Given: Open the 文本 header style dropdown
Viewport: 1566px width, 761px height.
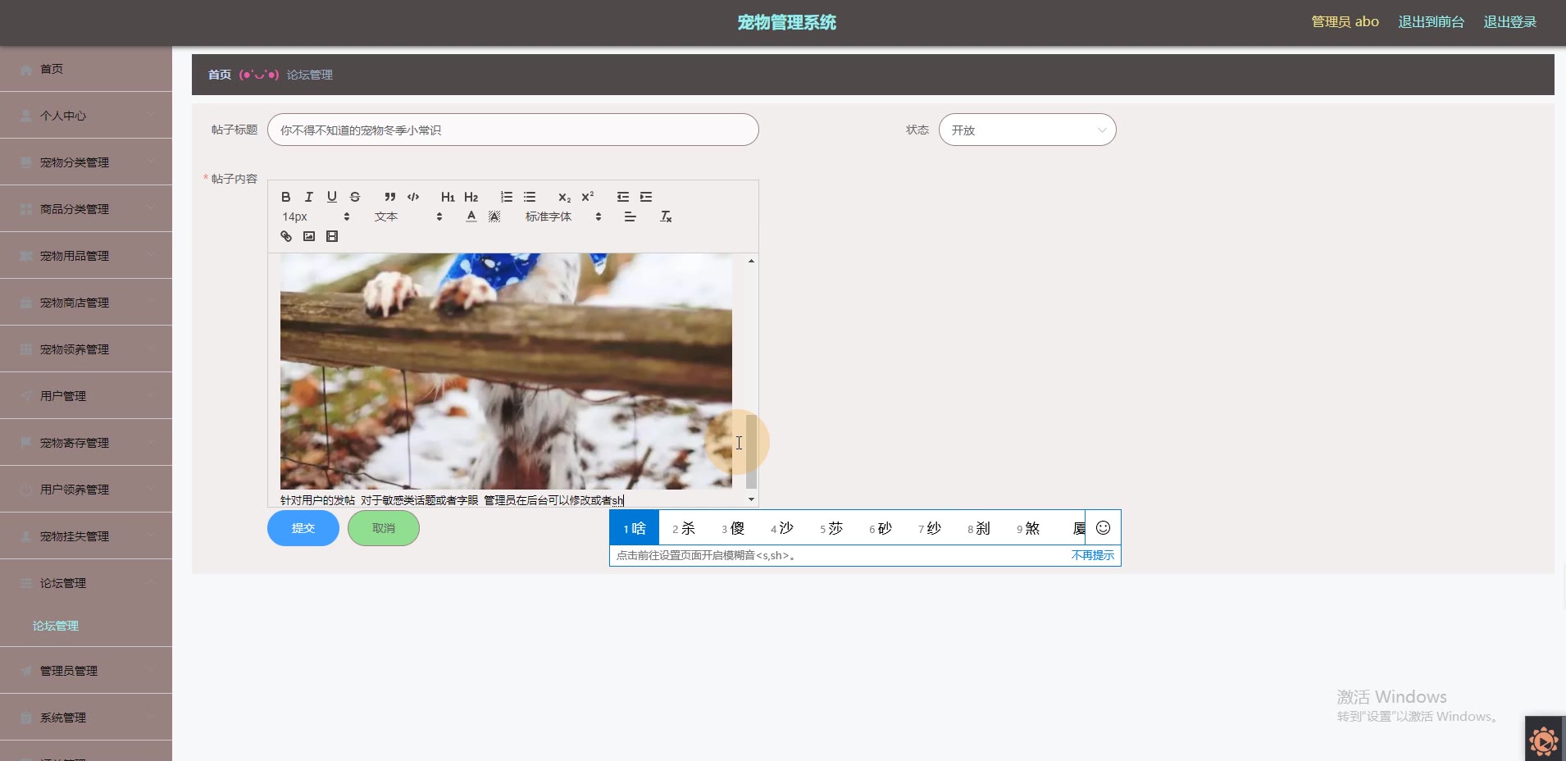Looking at the screenshot, I should coord(407,216).
